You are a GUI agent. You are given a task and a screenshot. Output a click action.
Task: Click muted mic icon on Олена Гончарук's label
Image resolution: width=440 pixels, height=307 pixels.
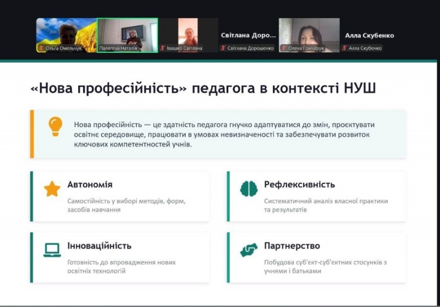coord(284,48)
